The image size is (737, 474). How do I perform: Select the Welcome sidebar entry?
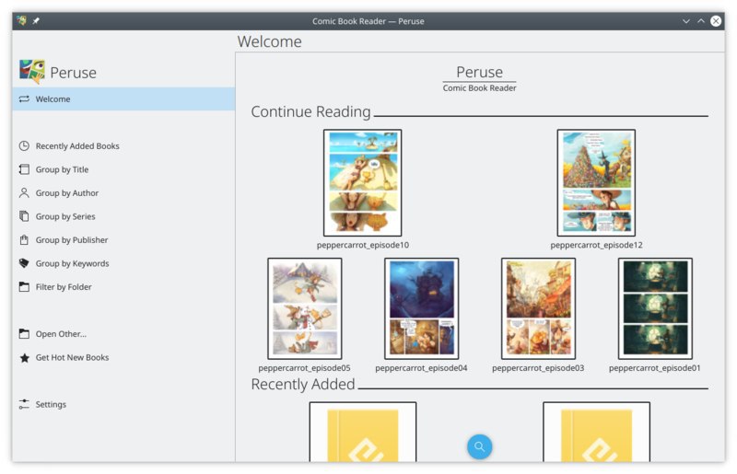pos(123,99)
